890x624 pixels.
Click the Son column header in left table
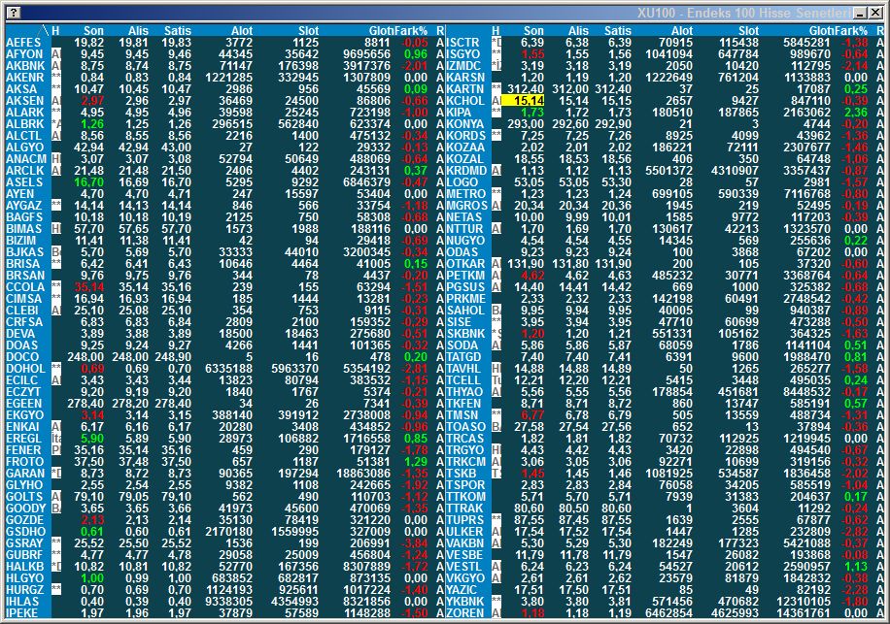(x=93, y=31)
